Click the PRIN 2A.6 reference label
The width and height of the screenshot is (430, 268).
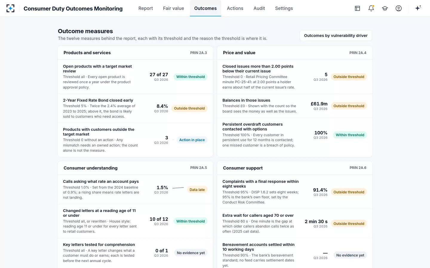[358, 168]
